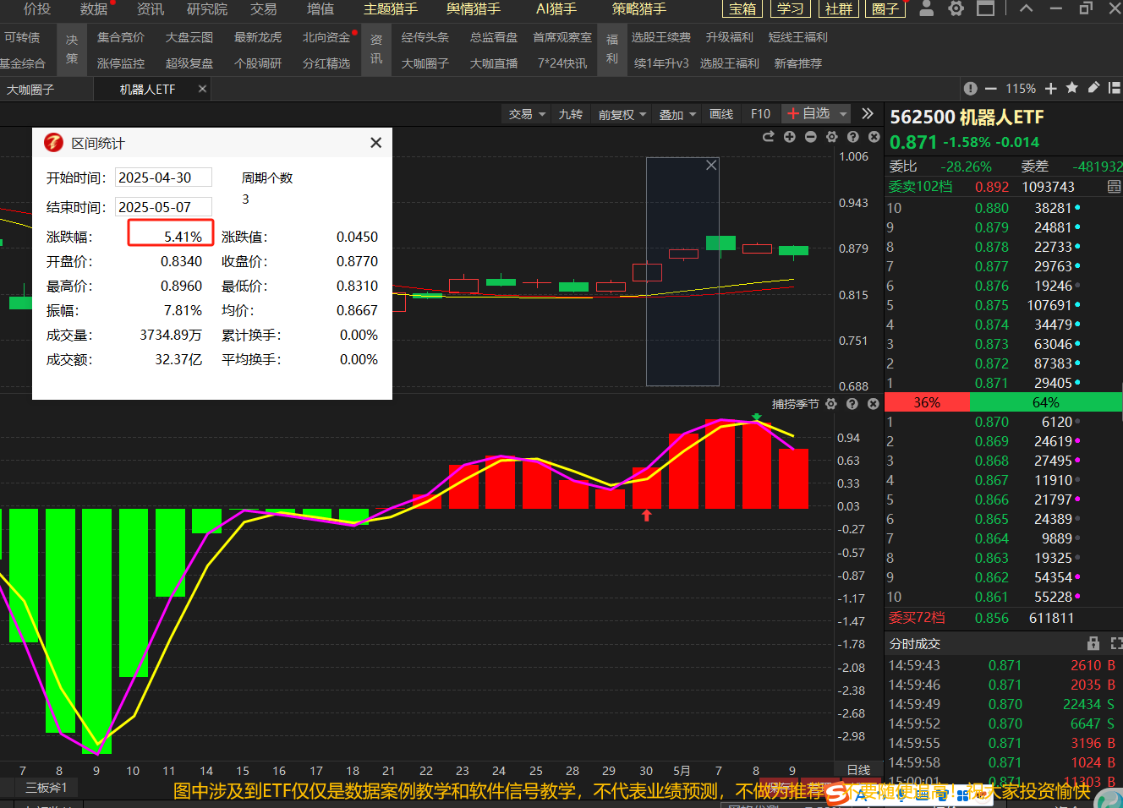Toggle the panel layout icon beside the pencil
1123x808 pixels.
1114,88
